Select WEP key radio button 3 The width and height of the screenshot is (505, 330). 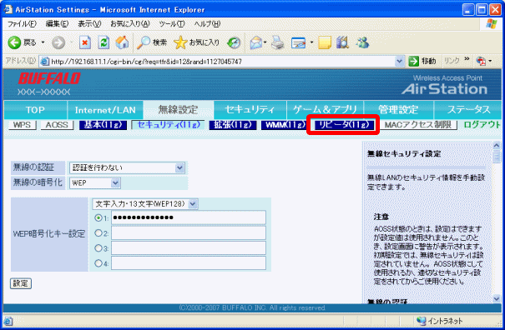click(x=98, y=248)
